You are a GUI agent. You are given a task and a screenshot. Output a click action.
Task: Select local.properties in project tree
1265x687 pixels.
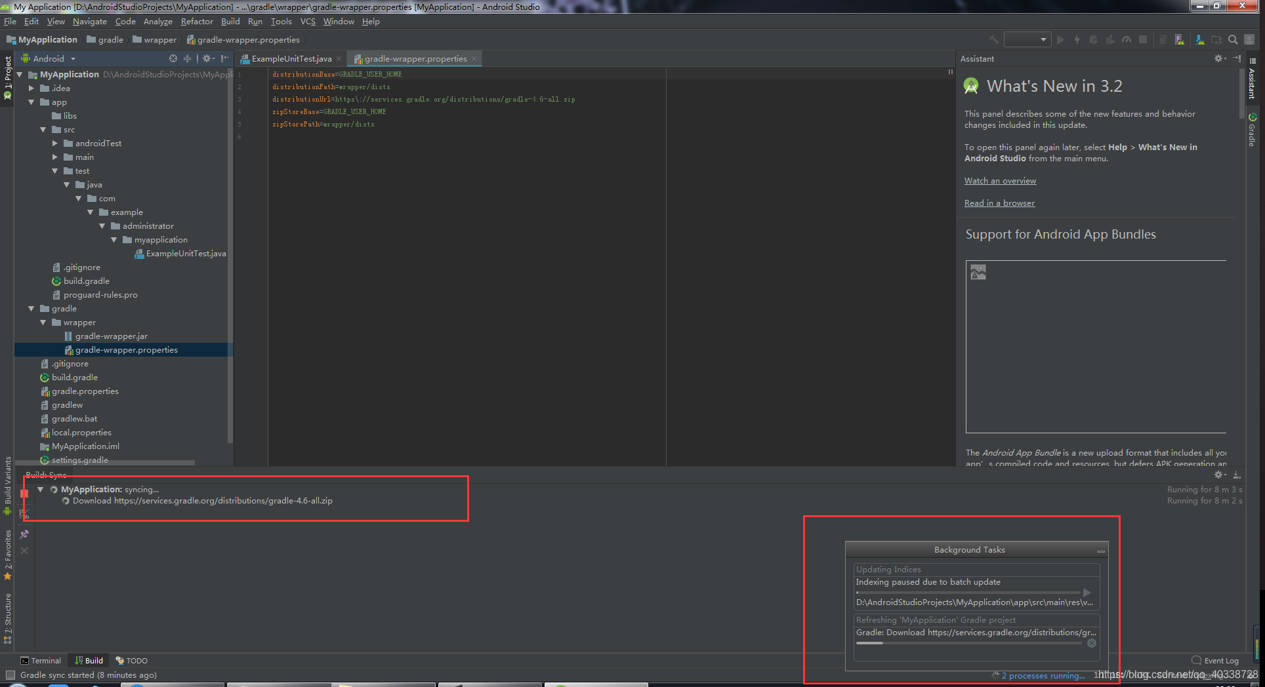coord(76,433)
